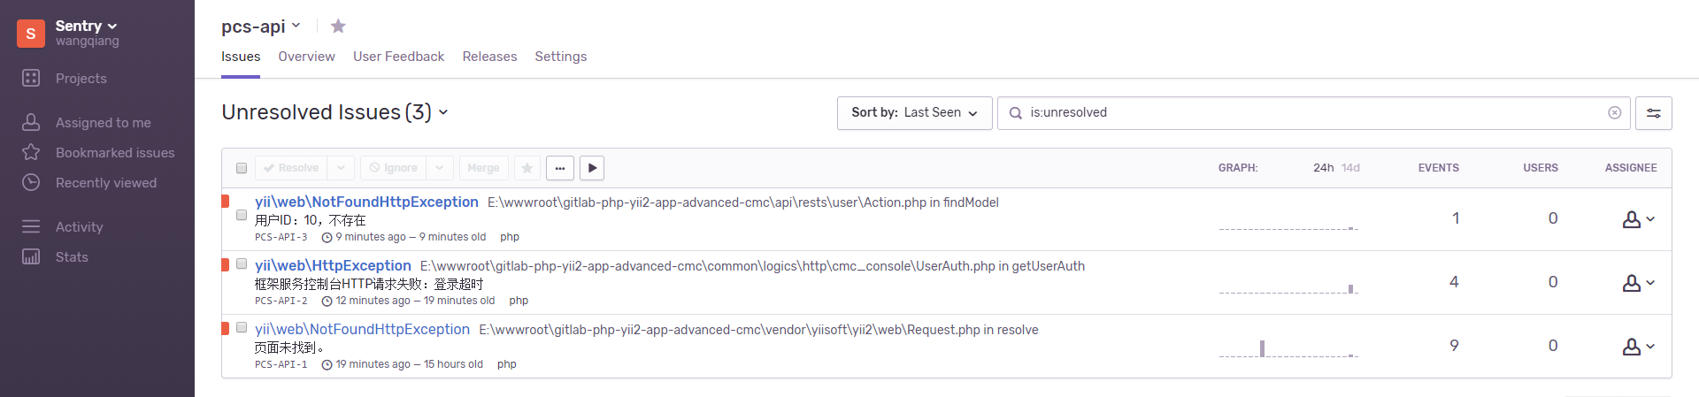The height and width of the screenshot is (397, 1699).
Task: Click the Sentry logo icon
Action: (31, 34)
